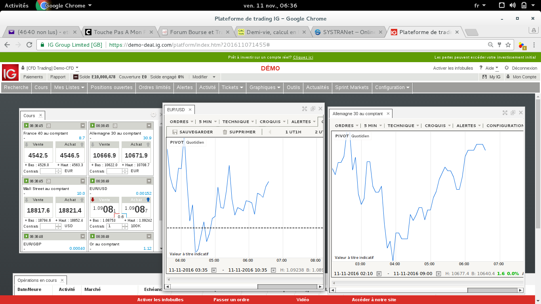Select the Or au comptant tile title
The width and height of the screenshot is (541, 304).
pos(105,244)
